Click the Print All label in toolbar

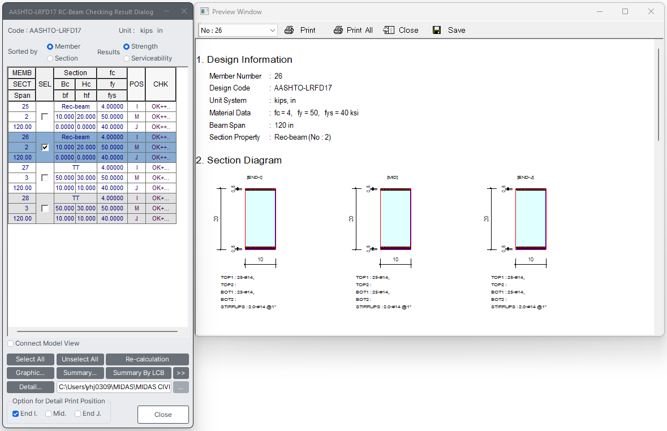359,30
